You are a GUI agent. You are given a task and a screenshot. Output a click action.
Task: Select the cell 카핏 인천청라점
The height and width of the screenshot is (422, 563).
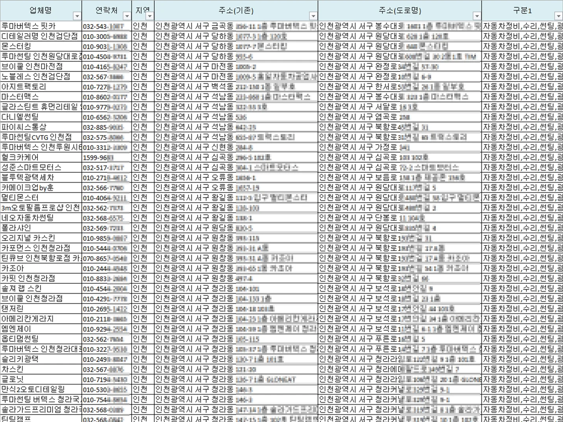click(41, 278)
